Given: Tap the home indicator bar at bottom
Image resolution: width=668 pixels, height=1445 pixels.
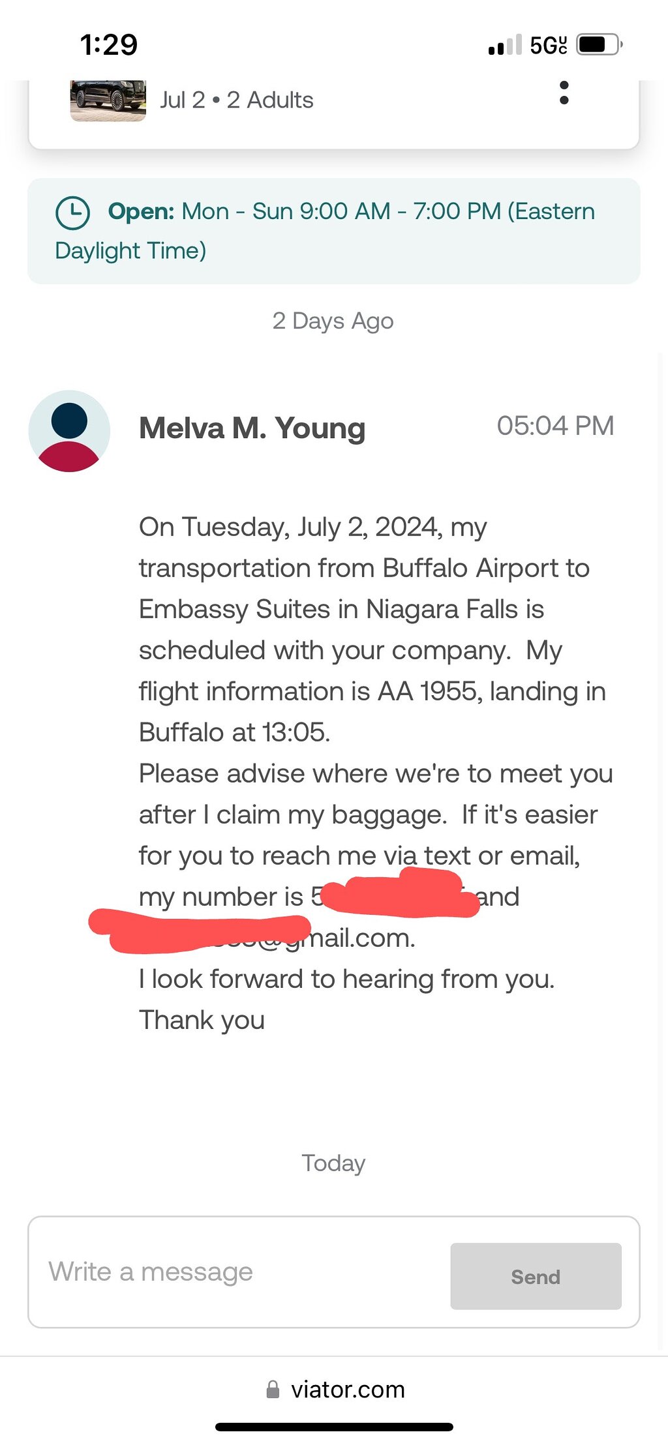Looking at the screenshot, I should tap(334, 1427).
